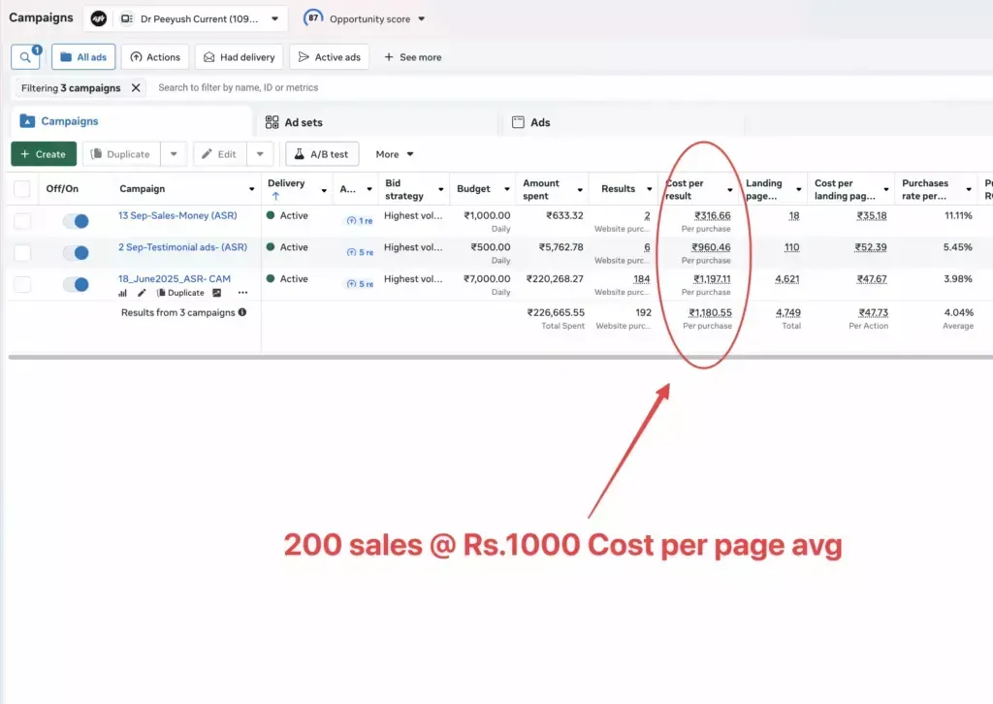The image size is (993, 704).
Task: Open the More dropdown menu
Action: click(x=395, y=154)
